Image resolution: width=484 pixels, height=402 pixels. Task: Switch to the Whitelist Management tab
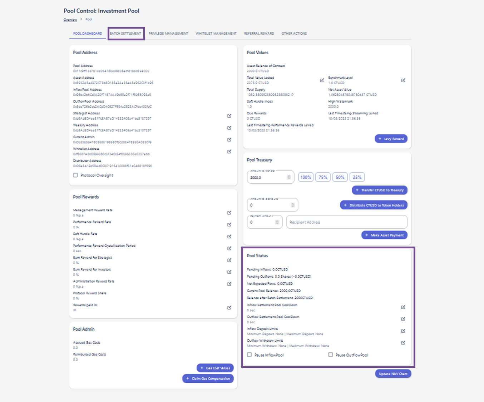pyautogui.click(x=216, y=34)
